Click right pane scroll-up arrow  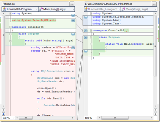click(155, 14)
